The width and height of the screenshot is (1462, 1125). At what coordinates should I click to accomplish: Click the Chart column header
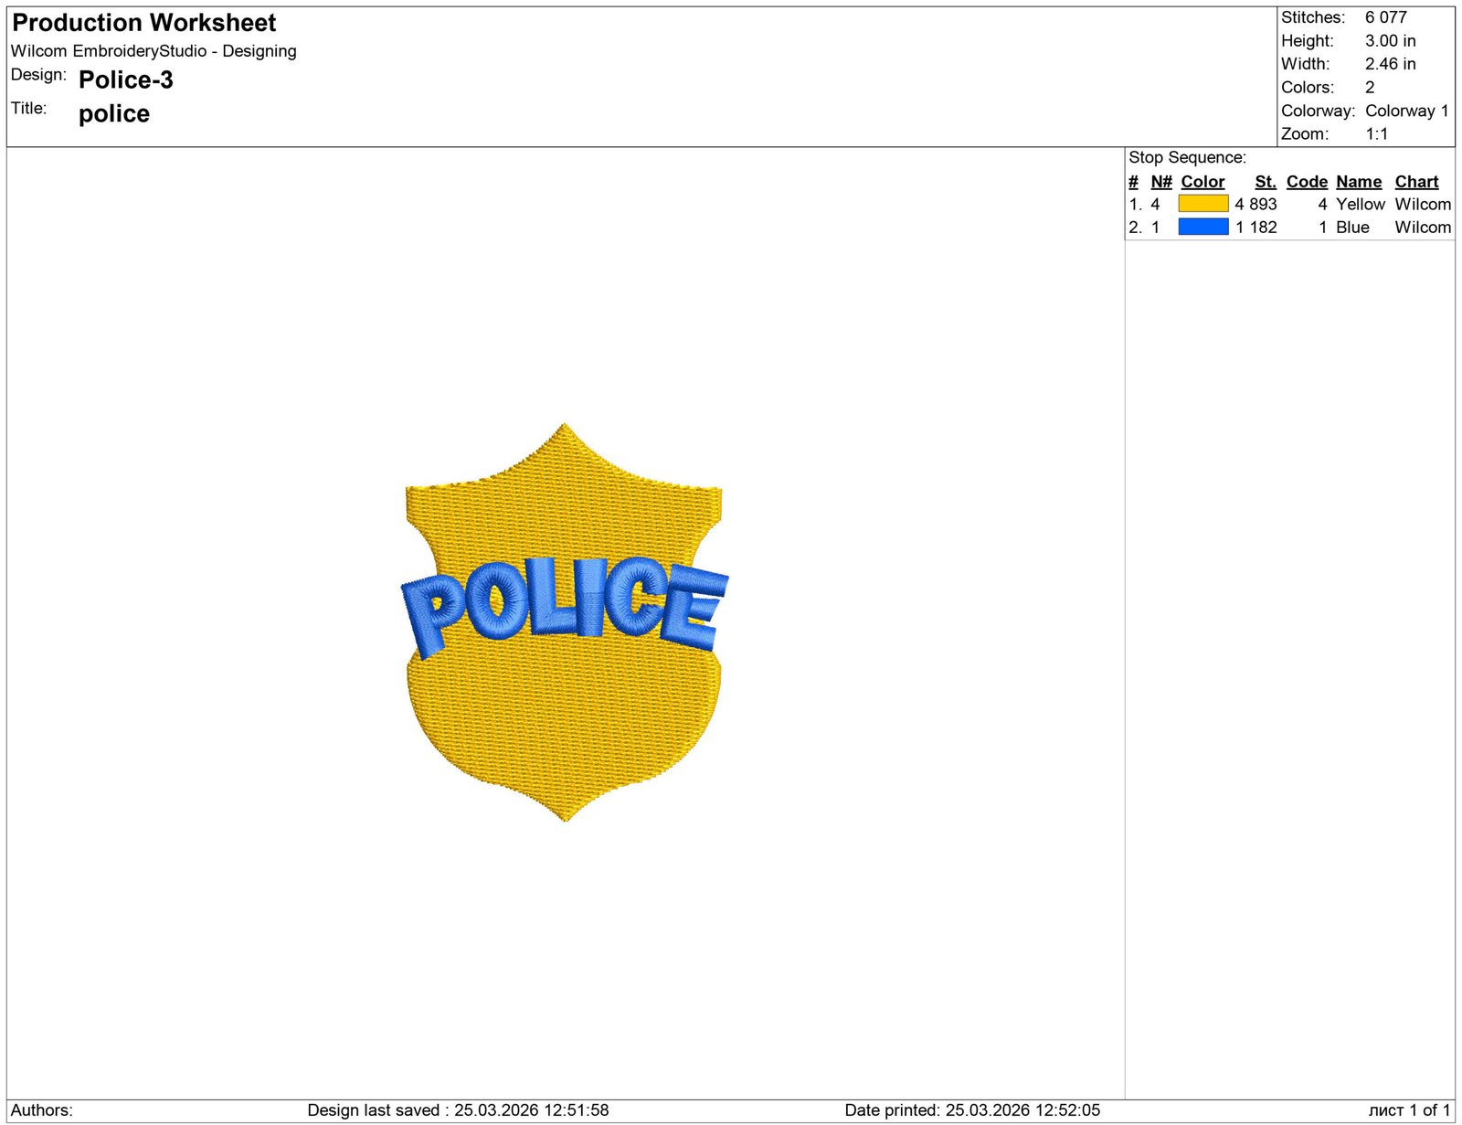pos(1415,182)
